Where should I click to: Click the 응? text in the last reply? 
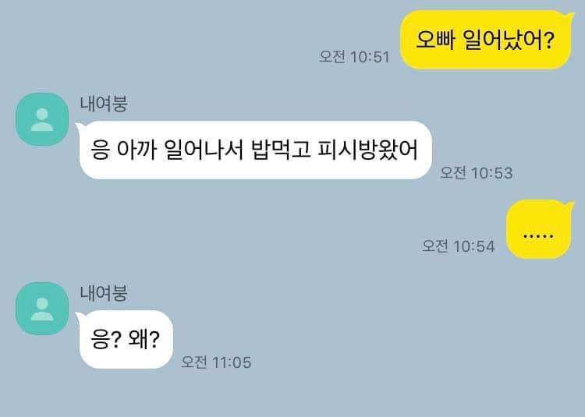[x=105, y=339]
